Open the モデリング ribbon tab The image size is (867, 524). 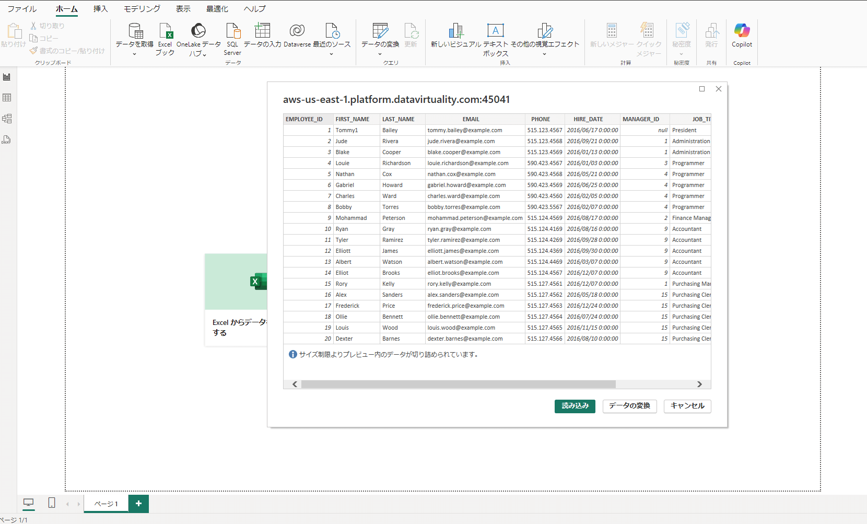[142, 9]
